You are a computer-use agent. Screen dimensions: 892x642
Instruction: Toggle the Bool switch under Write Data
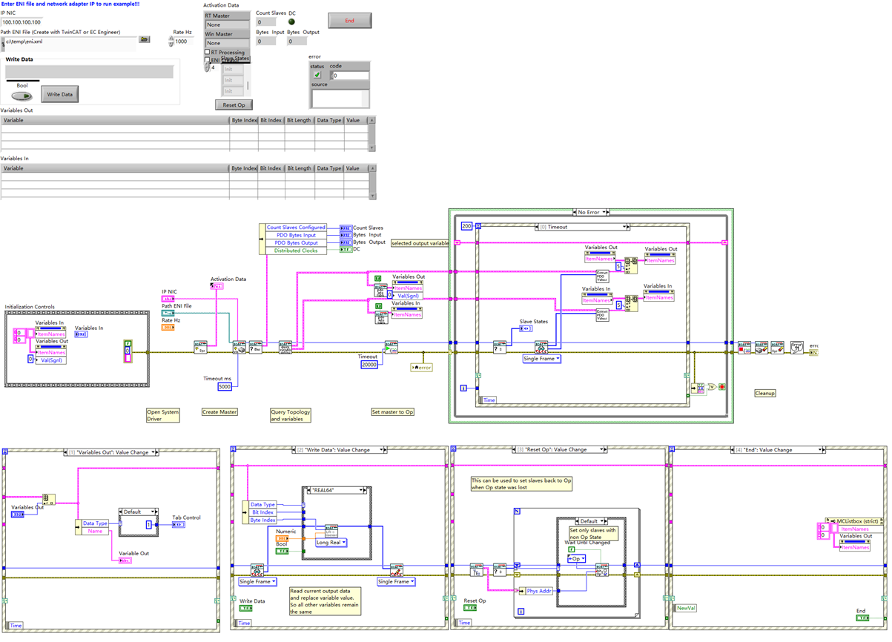[22, 95]
